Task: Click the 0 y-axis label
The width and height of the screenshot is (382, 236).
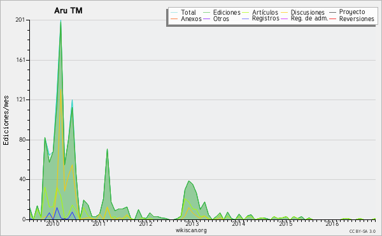Action: pyautogui.click(x=24, y=219)
